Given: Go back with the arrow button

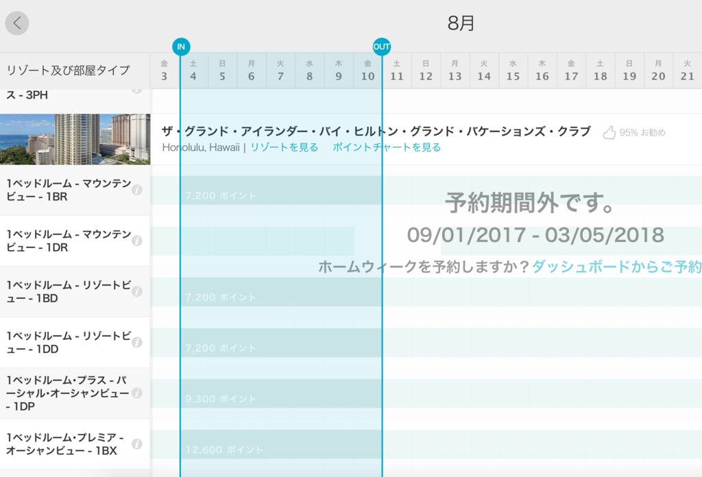Looking at the screenshot, I should 17,23.
